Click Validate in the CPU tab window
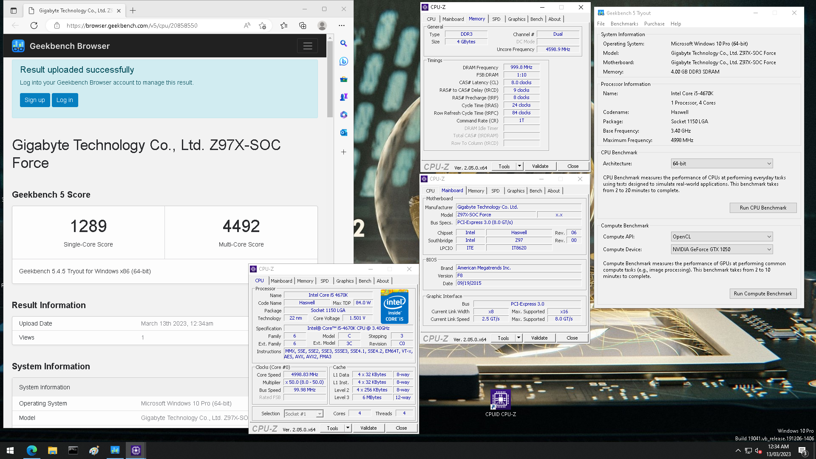 [368, 428]
